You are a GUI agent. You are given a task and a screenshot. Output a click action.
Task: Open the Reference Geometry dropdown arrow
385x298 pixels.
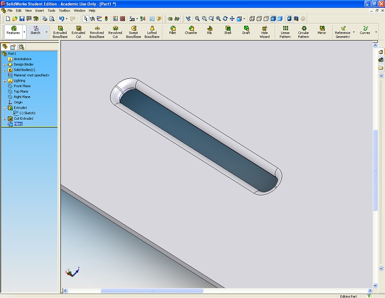click(353, 32)
